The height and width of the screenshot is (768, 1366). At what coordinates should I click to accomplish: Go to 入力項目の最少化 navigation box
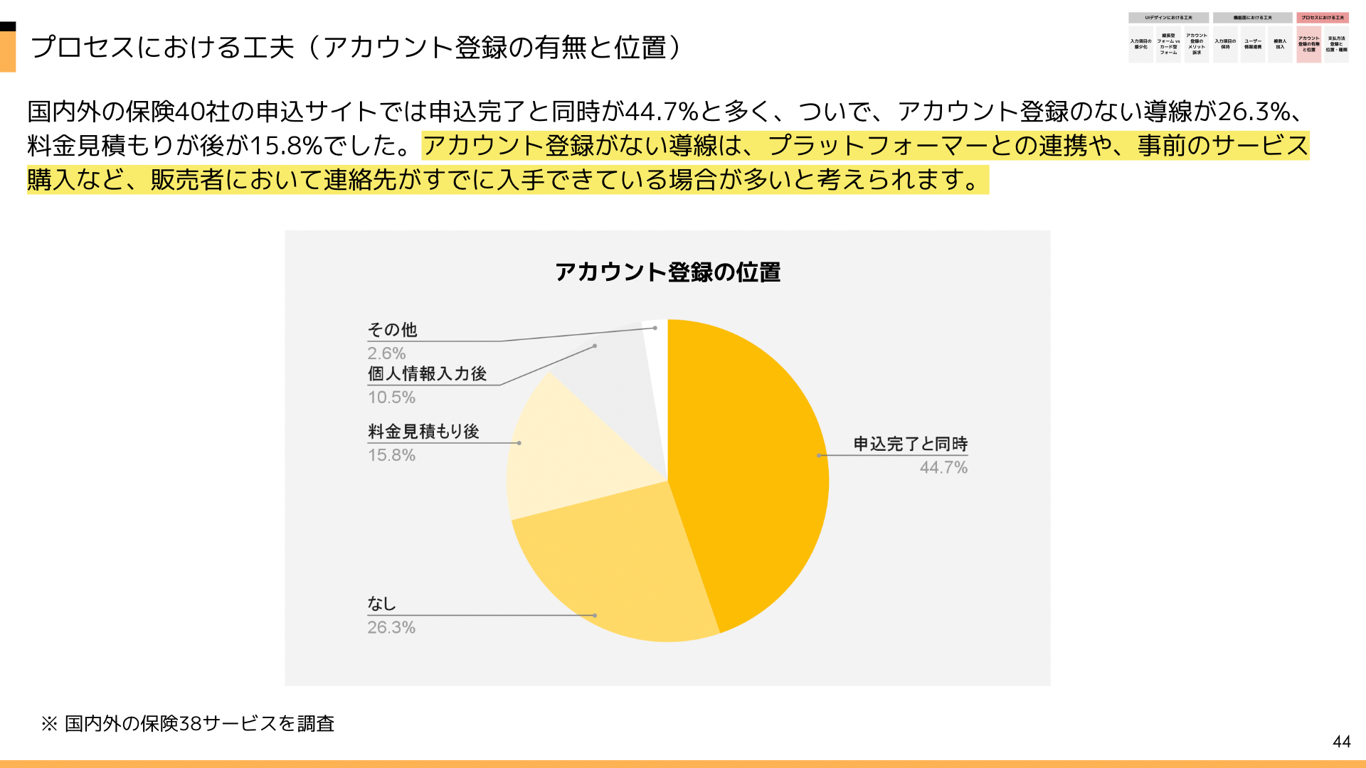click(x=1140, y=44)
